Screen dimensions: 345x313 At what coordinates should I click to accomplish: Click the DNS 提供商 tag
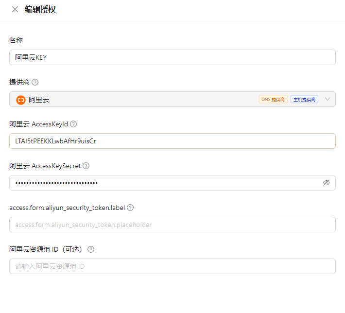273,100
